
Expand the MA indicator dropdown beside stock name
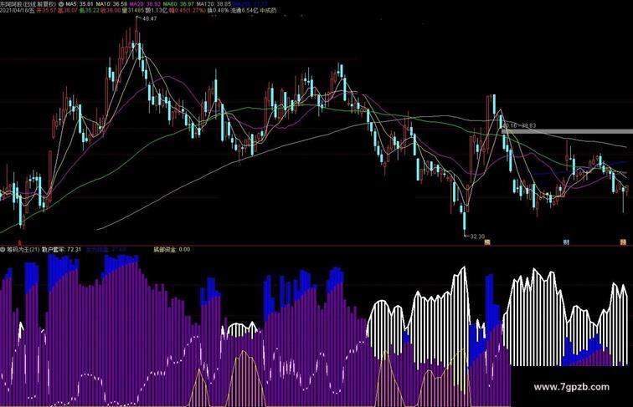coord(61,4)
